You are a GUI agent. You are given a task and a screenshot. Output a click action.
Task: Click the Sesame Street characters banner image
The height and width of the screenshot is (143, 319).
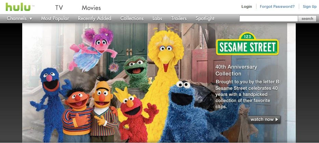159,83
